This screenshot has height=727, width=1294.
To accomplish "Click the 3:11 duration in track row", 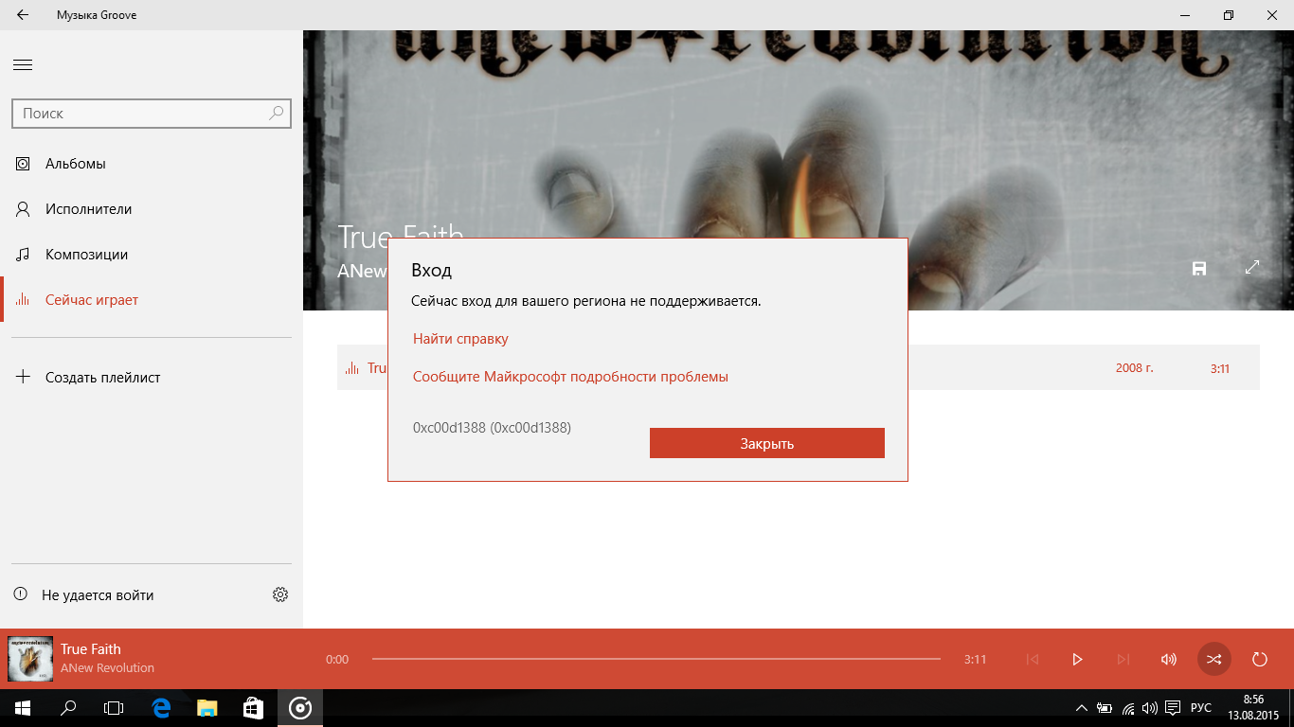I will click(1220, 368).
